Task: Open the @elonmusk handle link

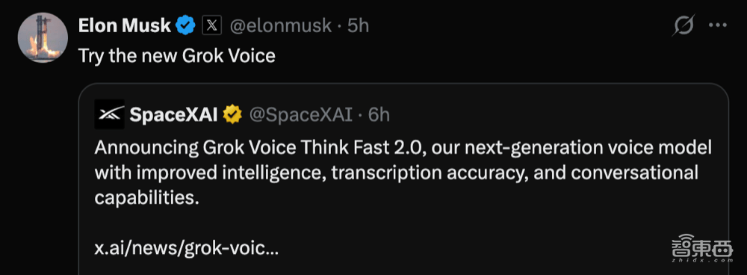Action: point(281,25)
